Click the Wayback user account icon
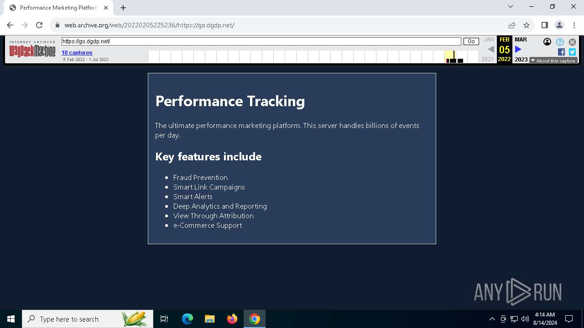This screenshot has width=584, height=328. 547,42
